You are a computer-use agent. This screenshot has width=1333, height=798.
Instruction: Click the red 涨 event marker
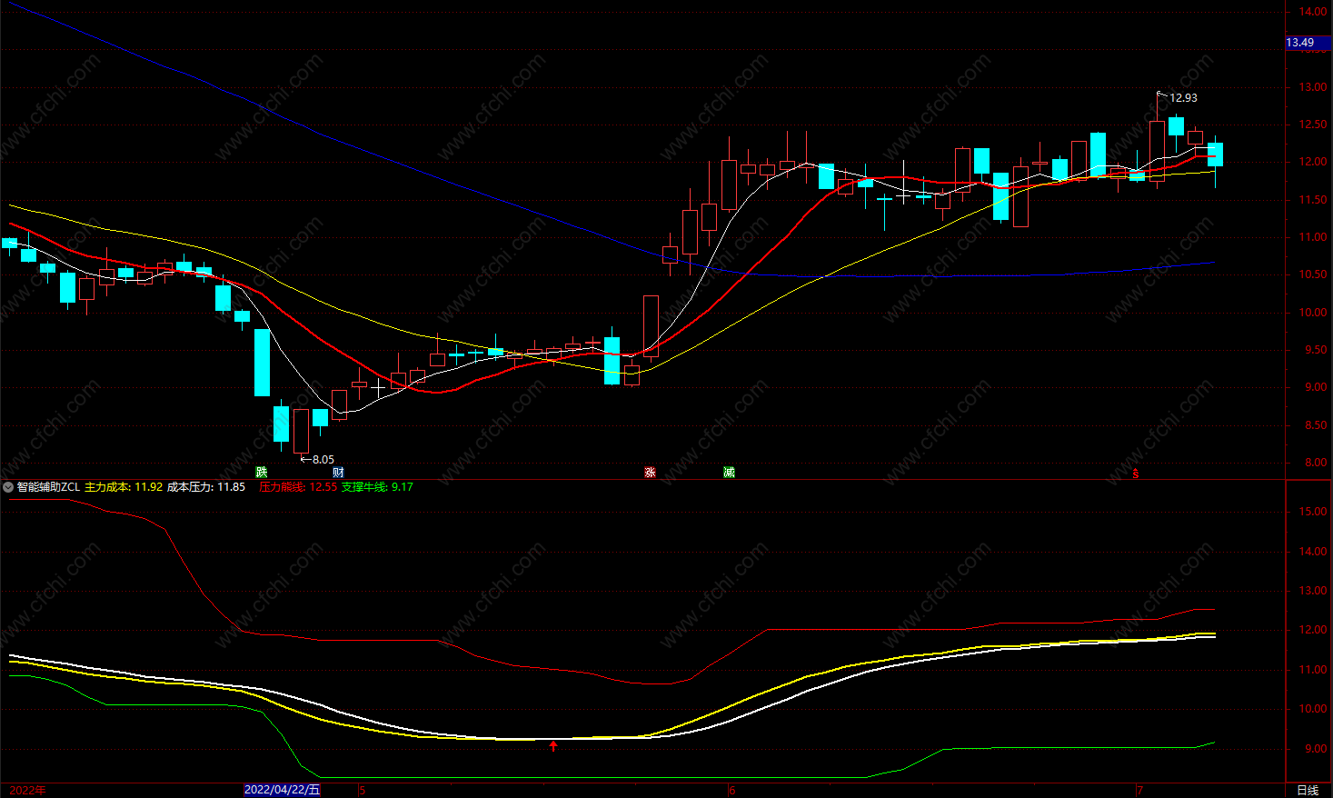click(650, 472)
